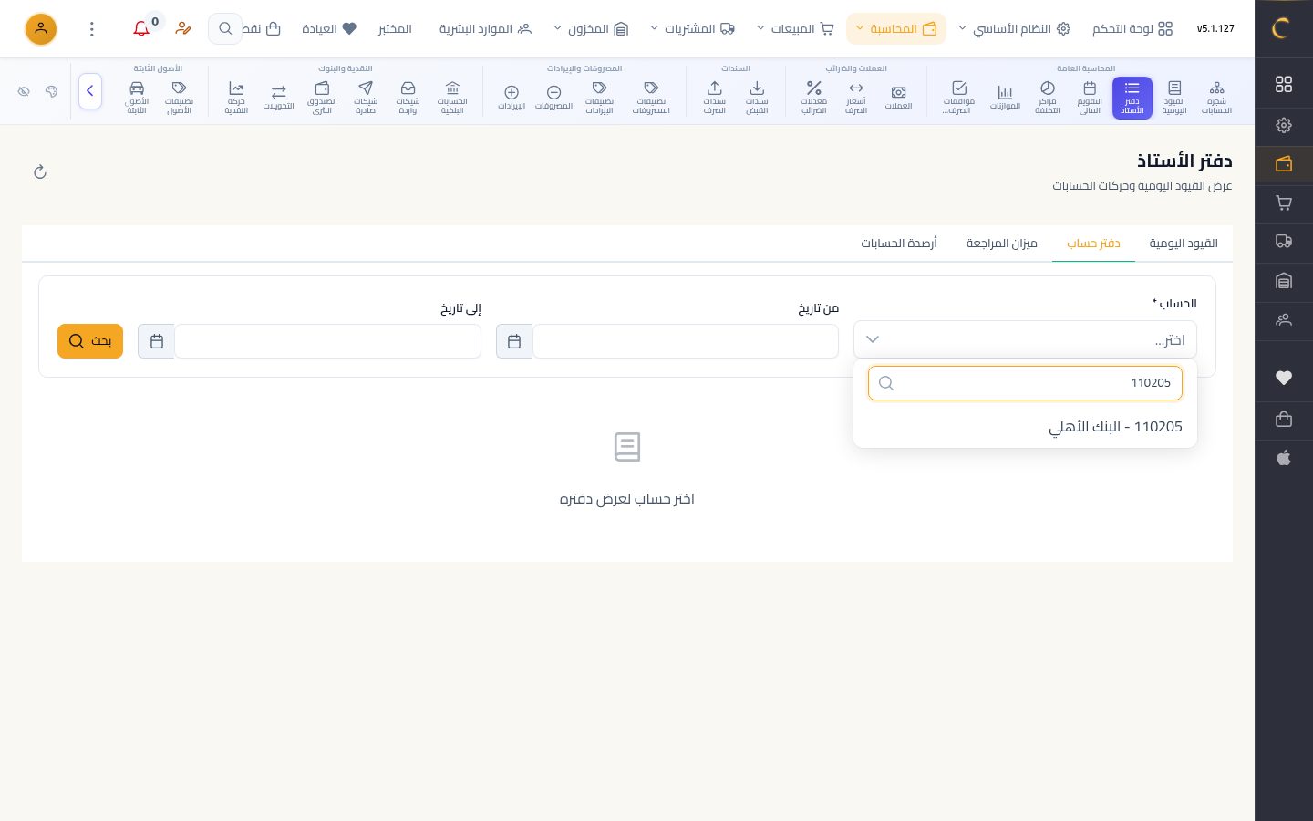Open التحويلات transfers icon
The height and width of the screenshot is (821, 1313).
coord(279,98)
